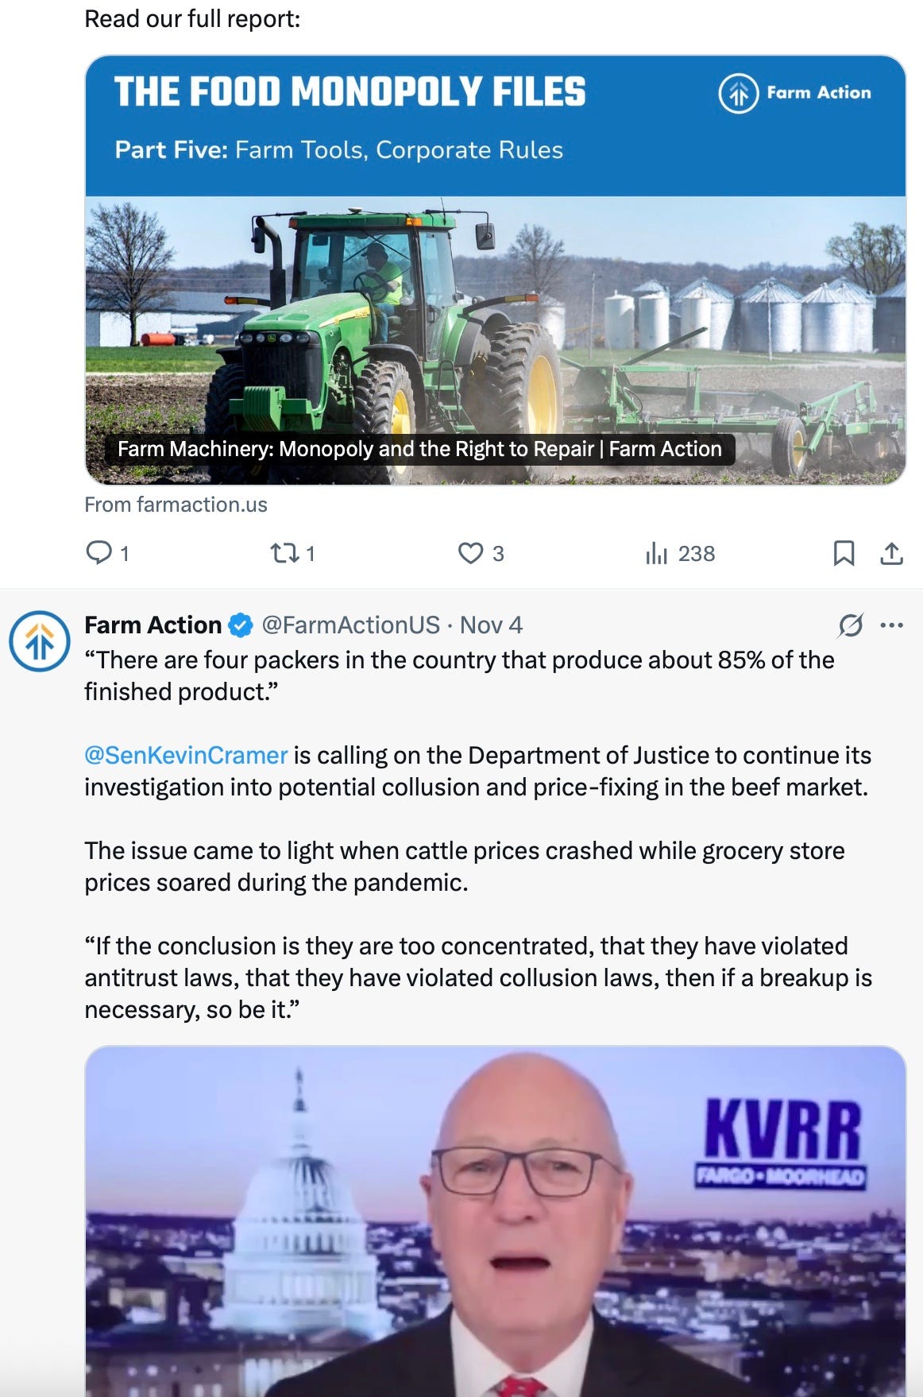Play the KVRR video with the senator
Image resolution: width=923 pixels, height=1397 pixels.
[x=495, y=1221]
